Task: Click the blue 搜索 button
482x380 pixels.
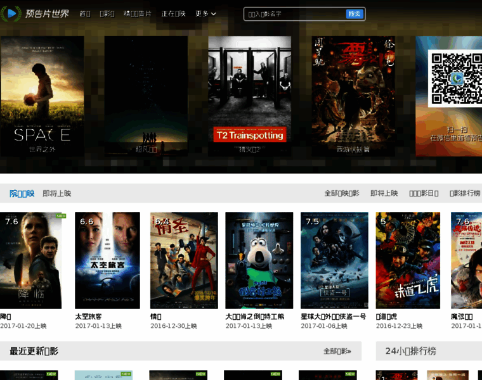Action: point(355,14)
